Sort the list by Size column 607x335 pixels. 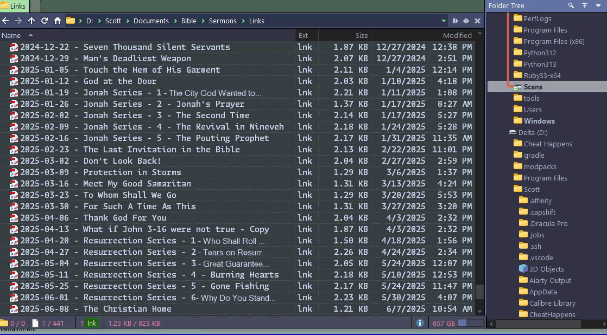pyautogui.click(x=361, y=35)
